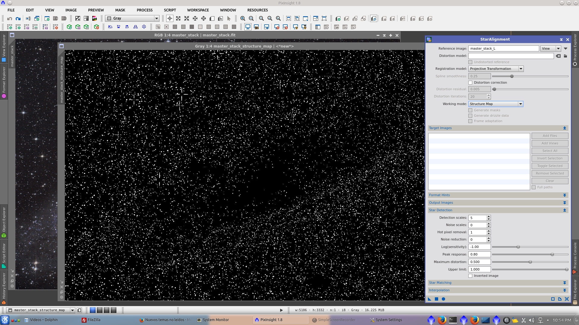Screen dimensions: 579x325
Task: Click the Undo arrow icon
Action: tap(10, 19)
